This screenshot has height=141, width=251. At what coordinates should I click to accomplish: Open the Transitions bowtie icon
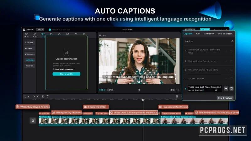[x=68, y=34]
